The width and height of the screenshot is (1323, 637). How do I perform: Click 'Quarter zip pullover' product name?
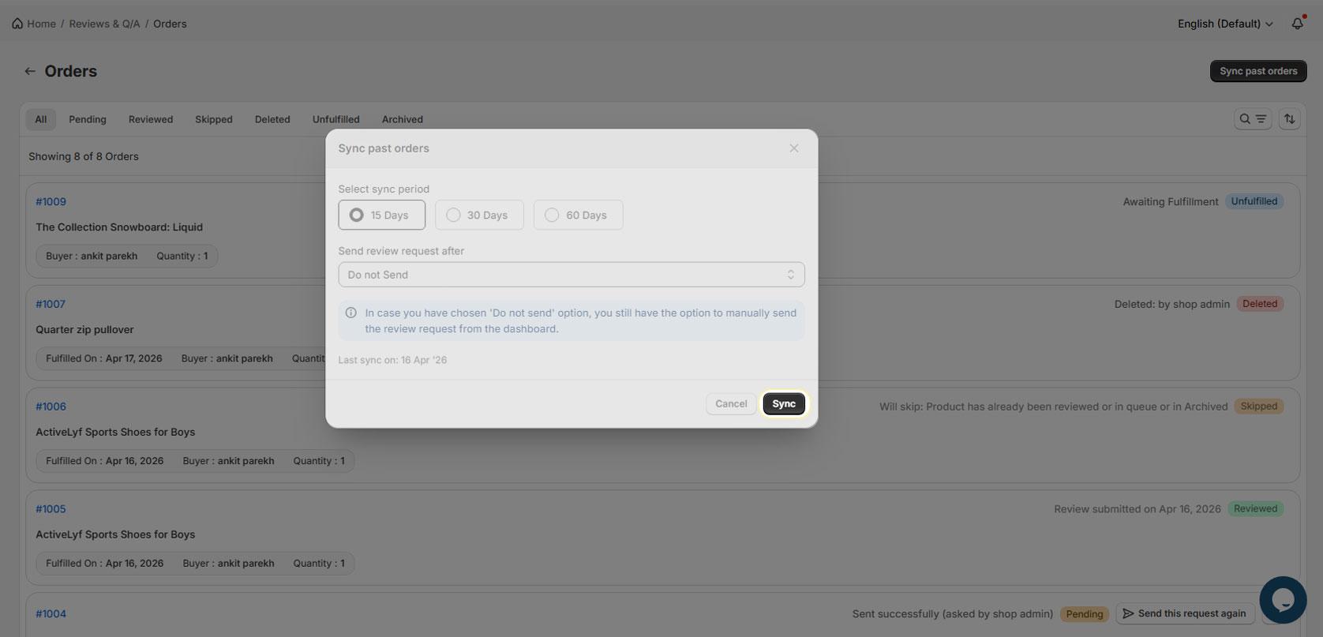(x=84, y=330)
